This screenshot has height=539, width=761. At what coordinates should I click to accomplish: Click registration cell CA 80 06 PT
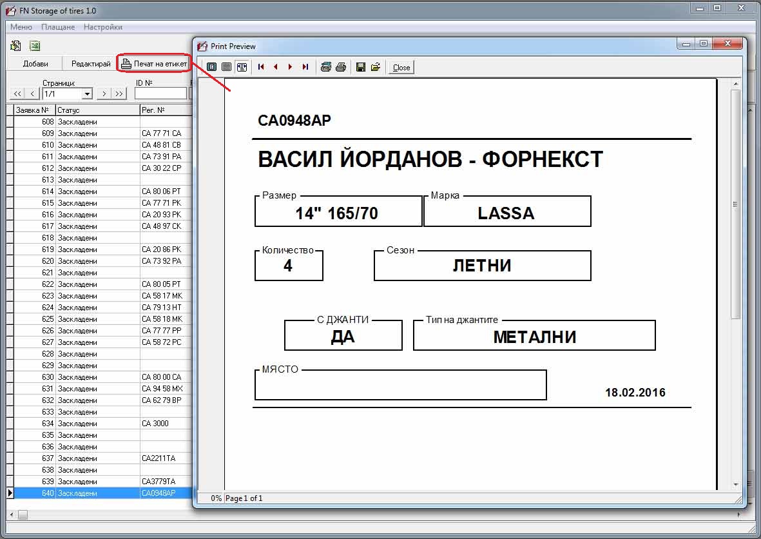(x=166, y=191)
